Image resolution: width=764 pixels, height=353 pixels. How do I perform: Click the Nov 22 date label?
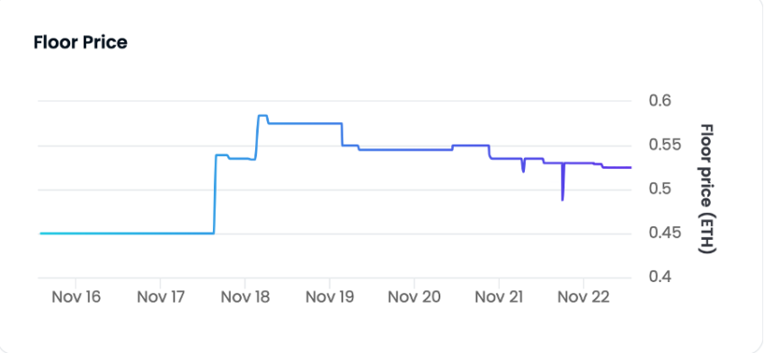(583, 296)
